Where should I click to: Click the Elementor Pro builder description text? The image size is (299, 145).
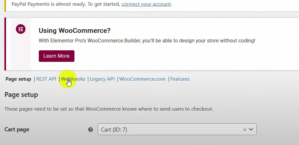point(147,41)
